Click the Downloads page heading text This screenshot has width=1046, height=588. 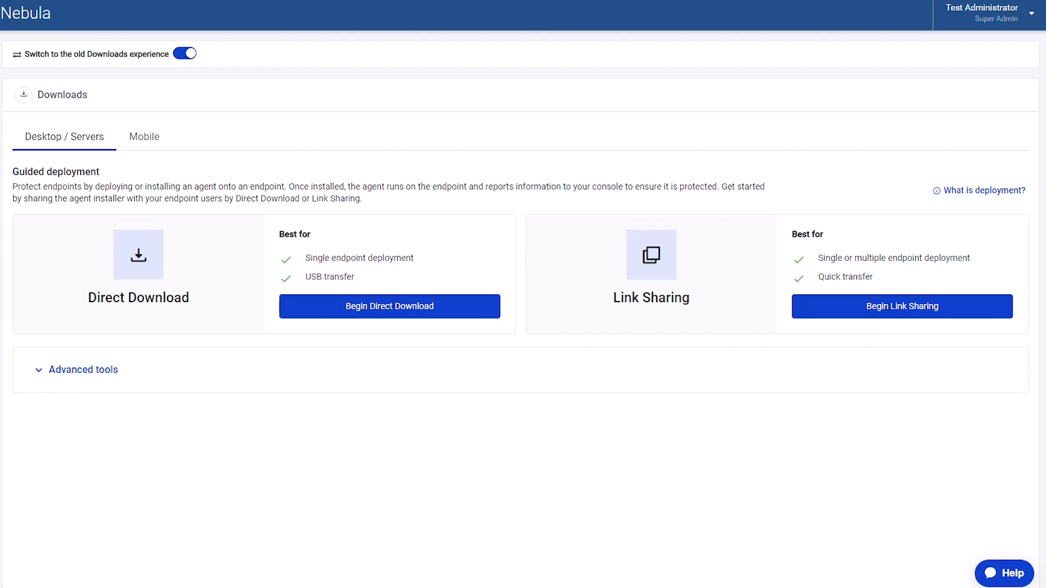point(62,95)
